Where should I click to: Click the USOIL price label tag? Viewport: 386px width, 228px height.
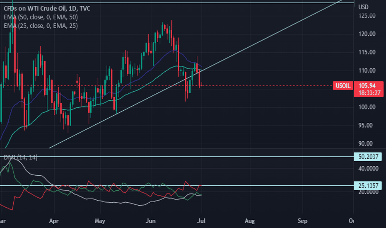(x=343, y=85)
